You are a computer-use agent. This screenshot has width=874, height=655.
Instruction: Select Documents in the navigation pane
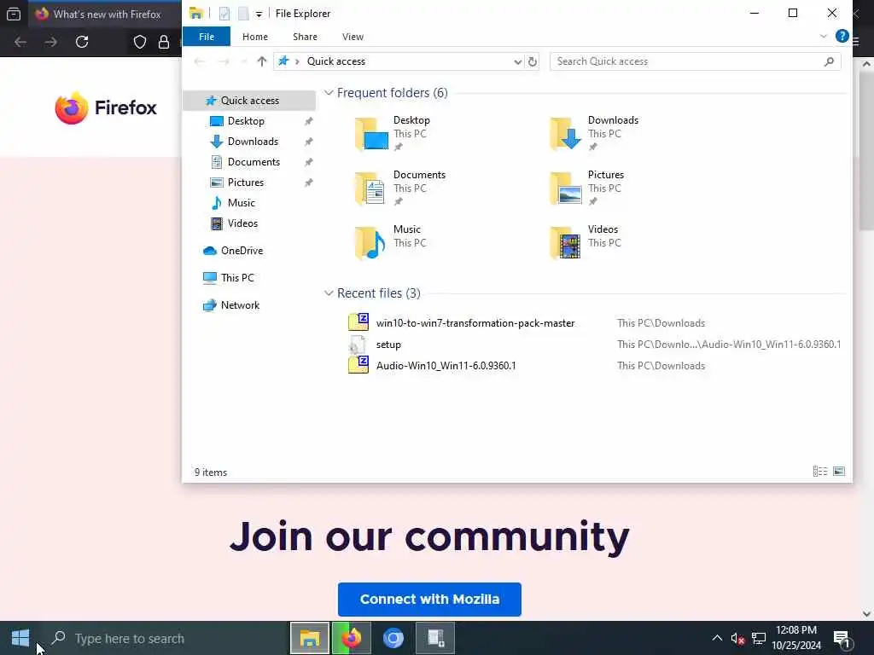pos(253,162)
